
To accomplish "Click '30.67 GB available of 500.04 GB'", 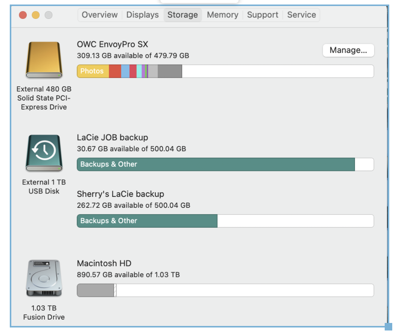I will tap(131, 149).
